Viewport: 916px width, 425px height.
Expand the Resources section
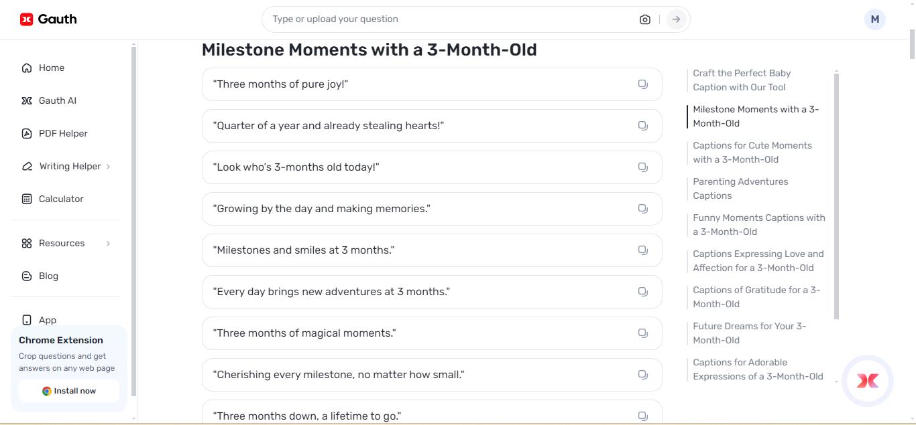(62, 243)
